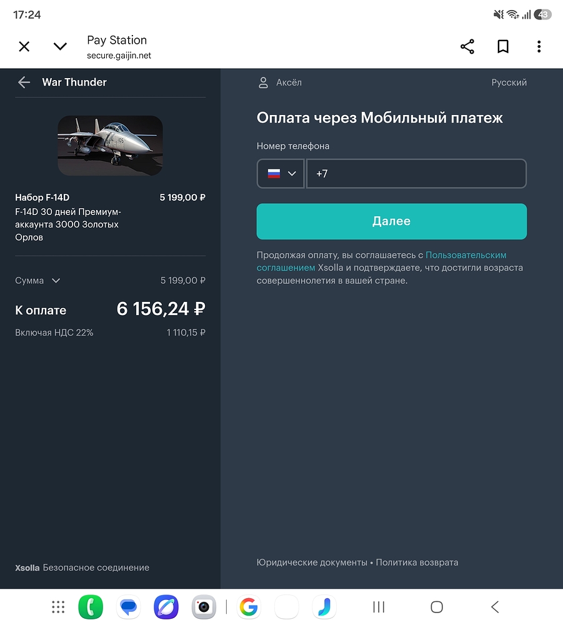Go back using War Thunder arrow
Image resolution: width=563 pixels, height=625 pixels.
tap(24, 82)
